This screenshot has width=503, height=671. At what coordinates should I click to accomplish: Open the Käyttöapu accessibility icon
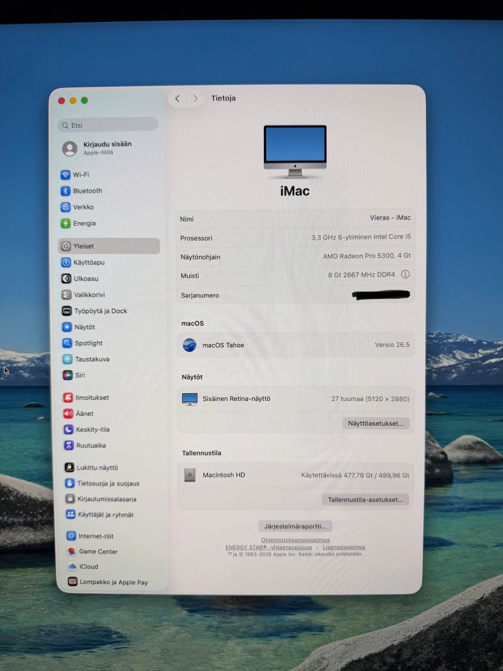tap(66, 262)
